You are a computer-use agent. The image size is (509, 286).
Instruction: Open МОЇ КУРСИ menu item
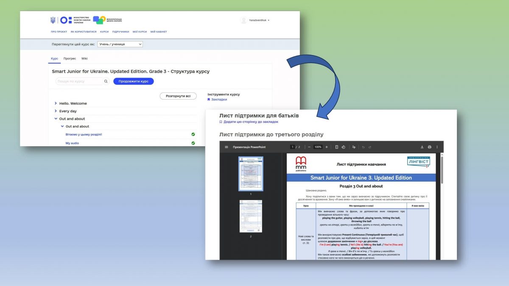(140, 32)
